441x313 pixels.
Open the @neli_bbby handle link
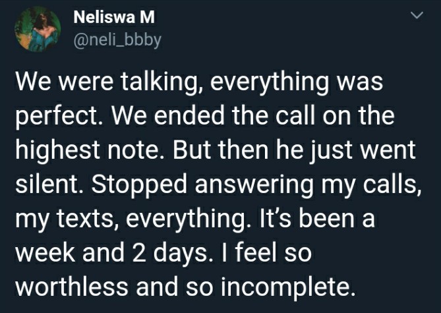pyautogui.click(x=117, y=40)
